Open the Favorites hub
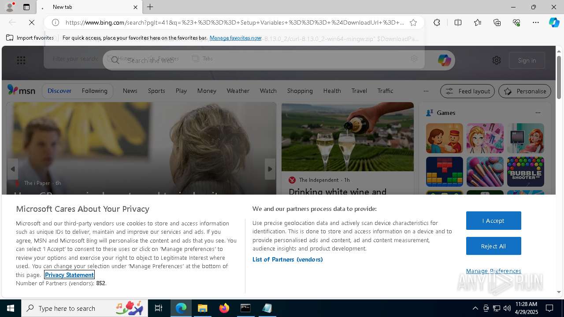This screenshot has width=564, height=317. pos(478,22)
